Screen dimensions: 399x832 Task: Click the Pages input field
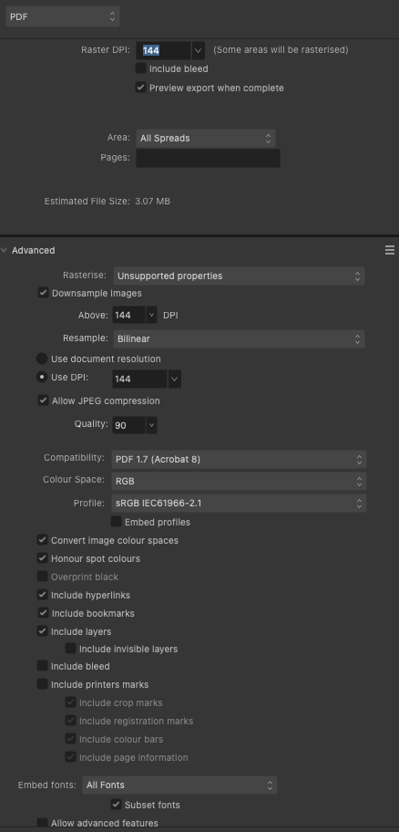tap(208, 158)
